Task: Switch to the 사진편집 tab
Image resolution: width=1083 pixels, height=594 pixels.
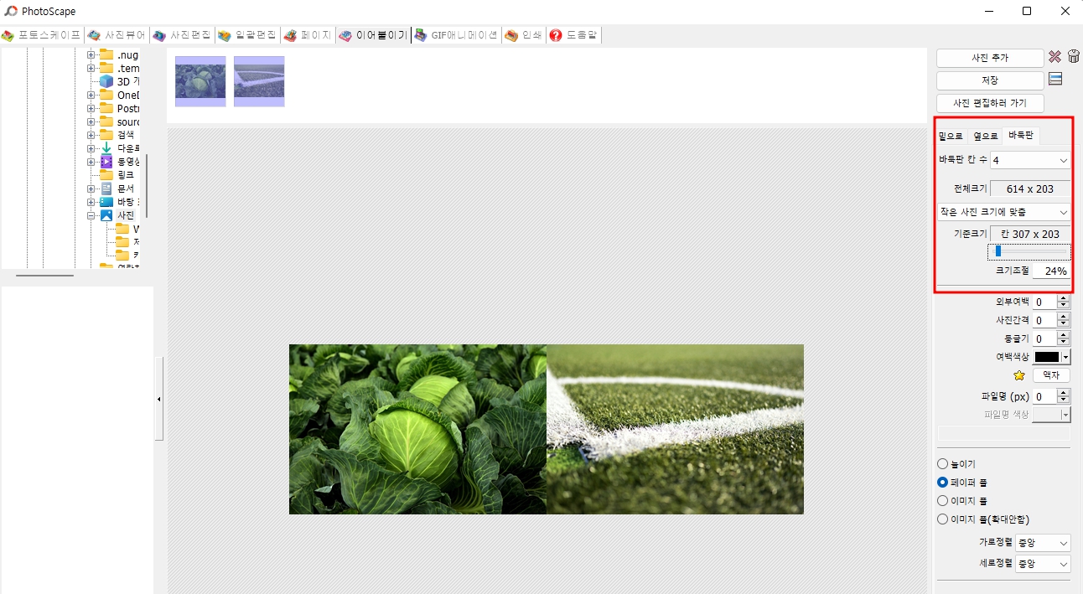Action: pyautogui.click(x=182, y=35)
